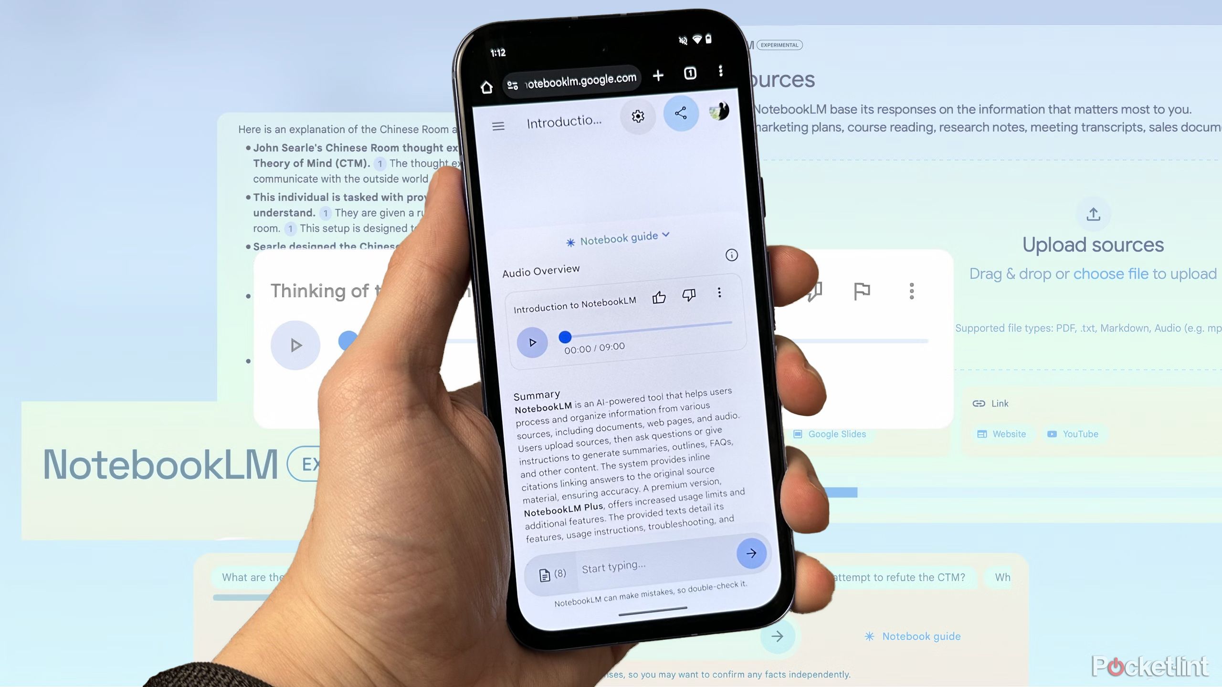Click the thumbs down icon on audio overview

tap(689, 295)
